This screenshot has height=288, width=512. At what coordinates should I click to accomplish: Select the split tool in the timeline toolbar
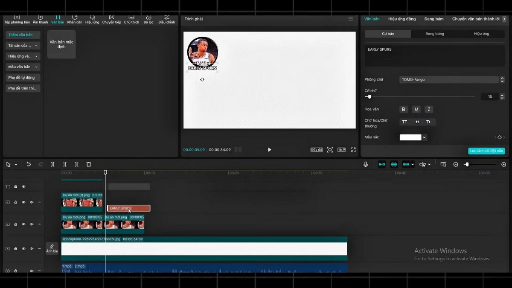coord(52,164)
